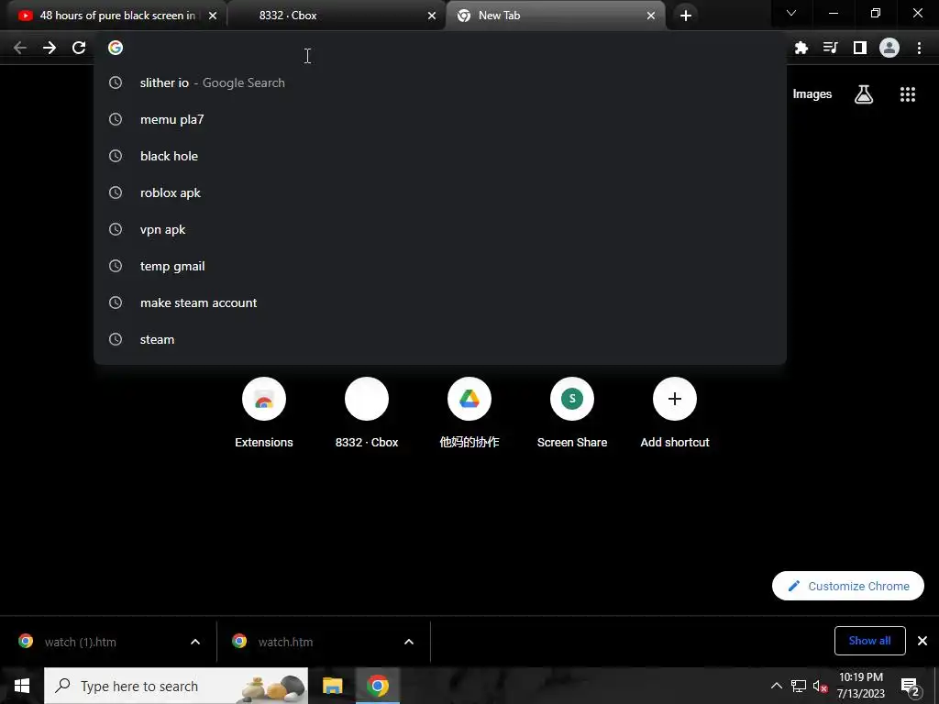Select the steam suggestion
Screen dimensions: 939x704
(x=439, y=339)
